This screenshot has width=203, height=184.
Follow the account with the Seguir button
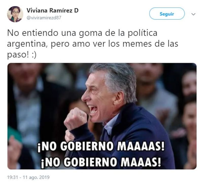tap(167, 14)
